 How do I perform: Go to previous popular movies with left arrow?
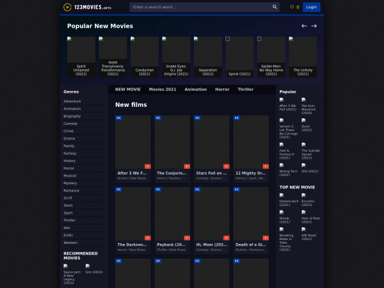(305, 26)
